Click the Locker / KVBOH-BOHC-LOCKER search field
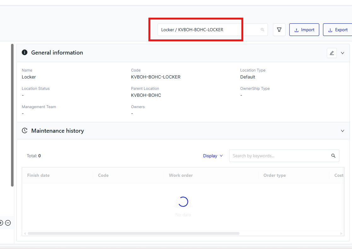Image resolution: width=352 pixels, height=249 pixels. pyautogui.click(x=213, y=30)
